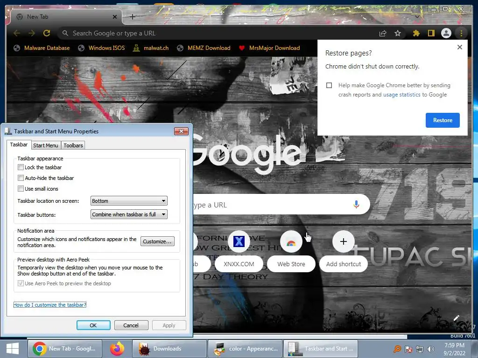Expand Taskbar location on screen dropdown
Image resolution: width=478 pixels, height=358 pixels.
129,201
